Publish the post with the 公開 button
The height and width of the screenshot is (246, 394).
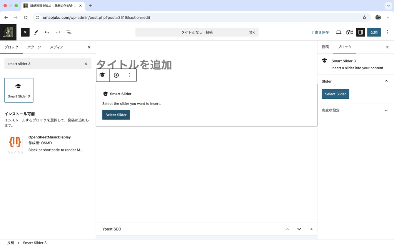374,32
